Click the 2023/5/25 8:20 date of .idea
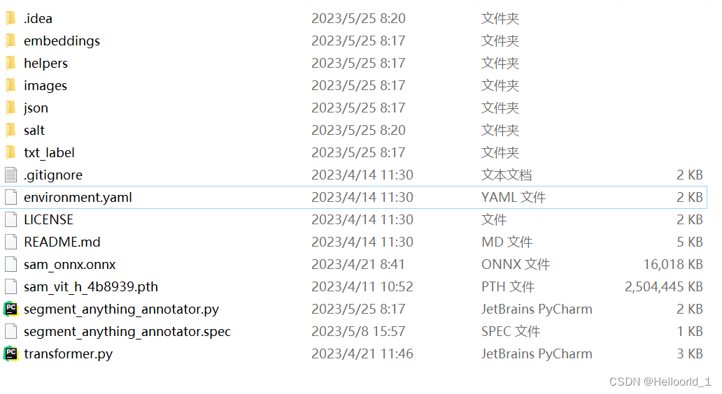The image size is (722, 394). (358, 18)
